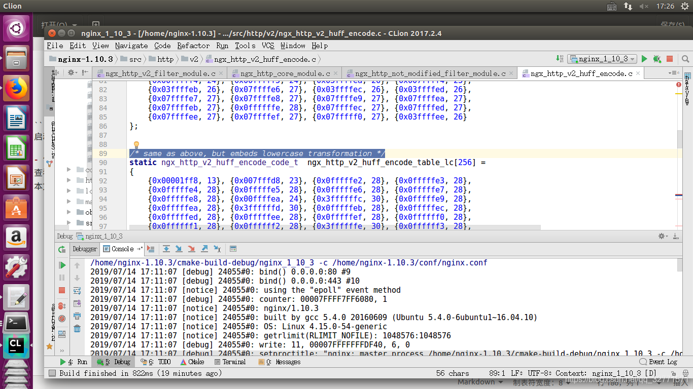The width and height of the screenshot is (693, 389).
Task: Expand the 'ob' folder in project tree
Action: [69, 212]
